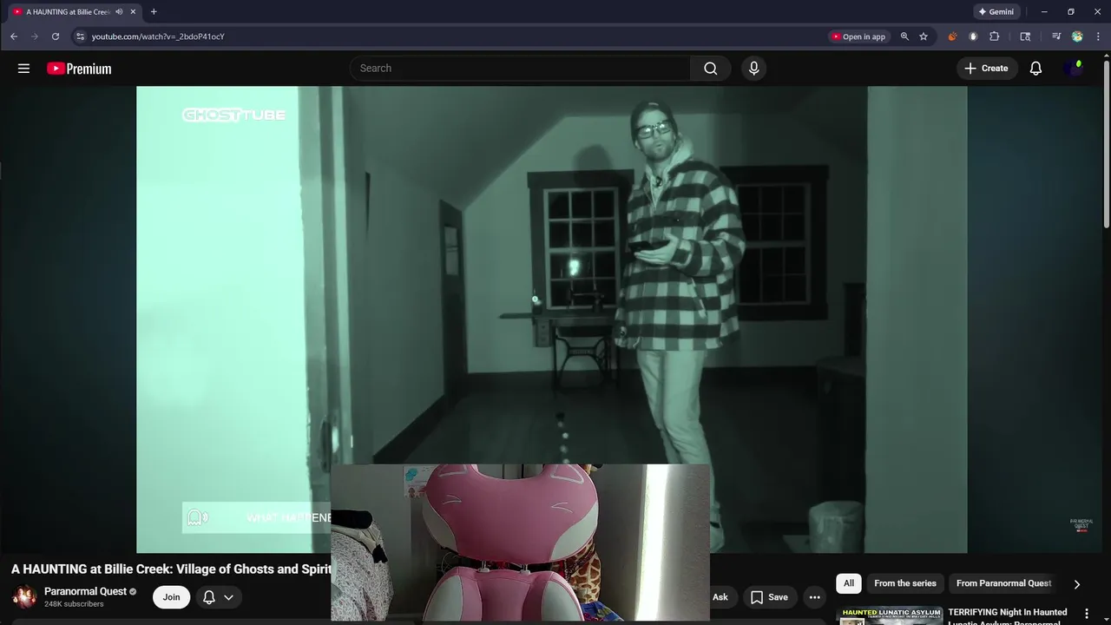Open Gemini in Chrome

tap(996, 12)
